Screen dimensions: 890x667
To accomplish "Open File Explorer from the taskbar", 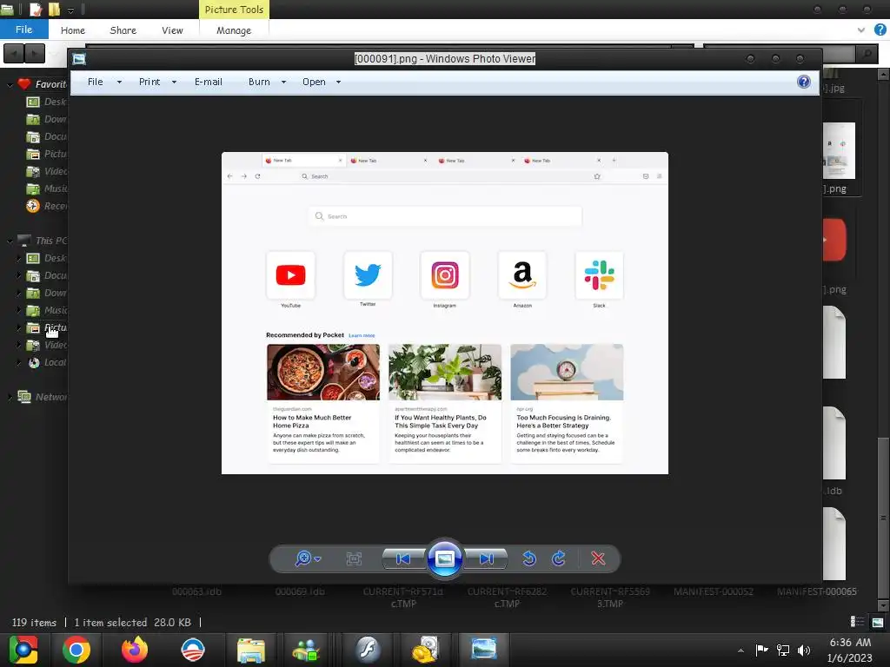I will coord(250,650).
